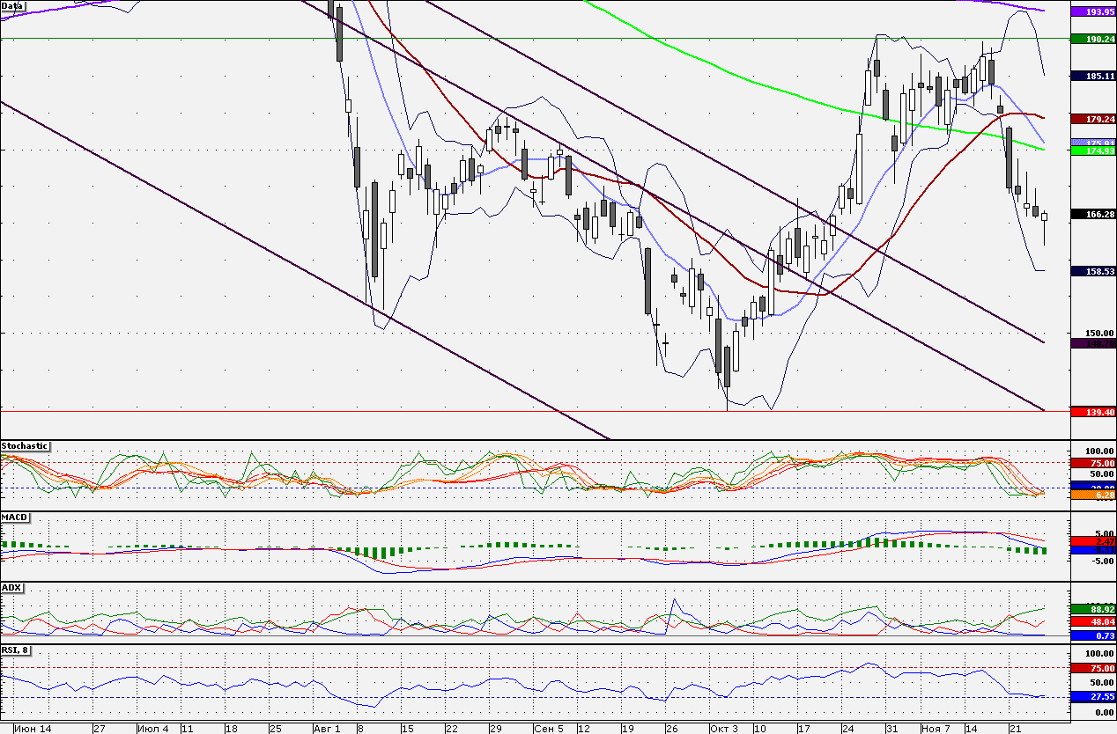Click the bright green 174.93 price tag

pyautogui.click(x=1093, y=151)
